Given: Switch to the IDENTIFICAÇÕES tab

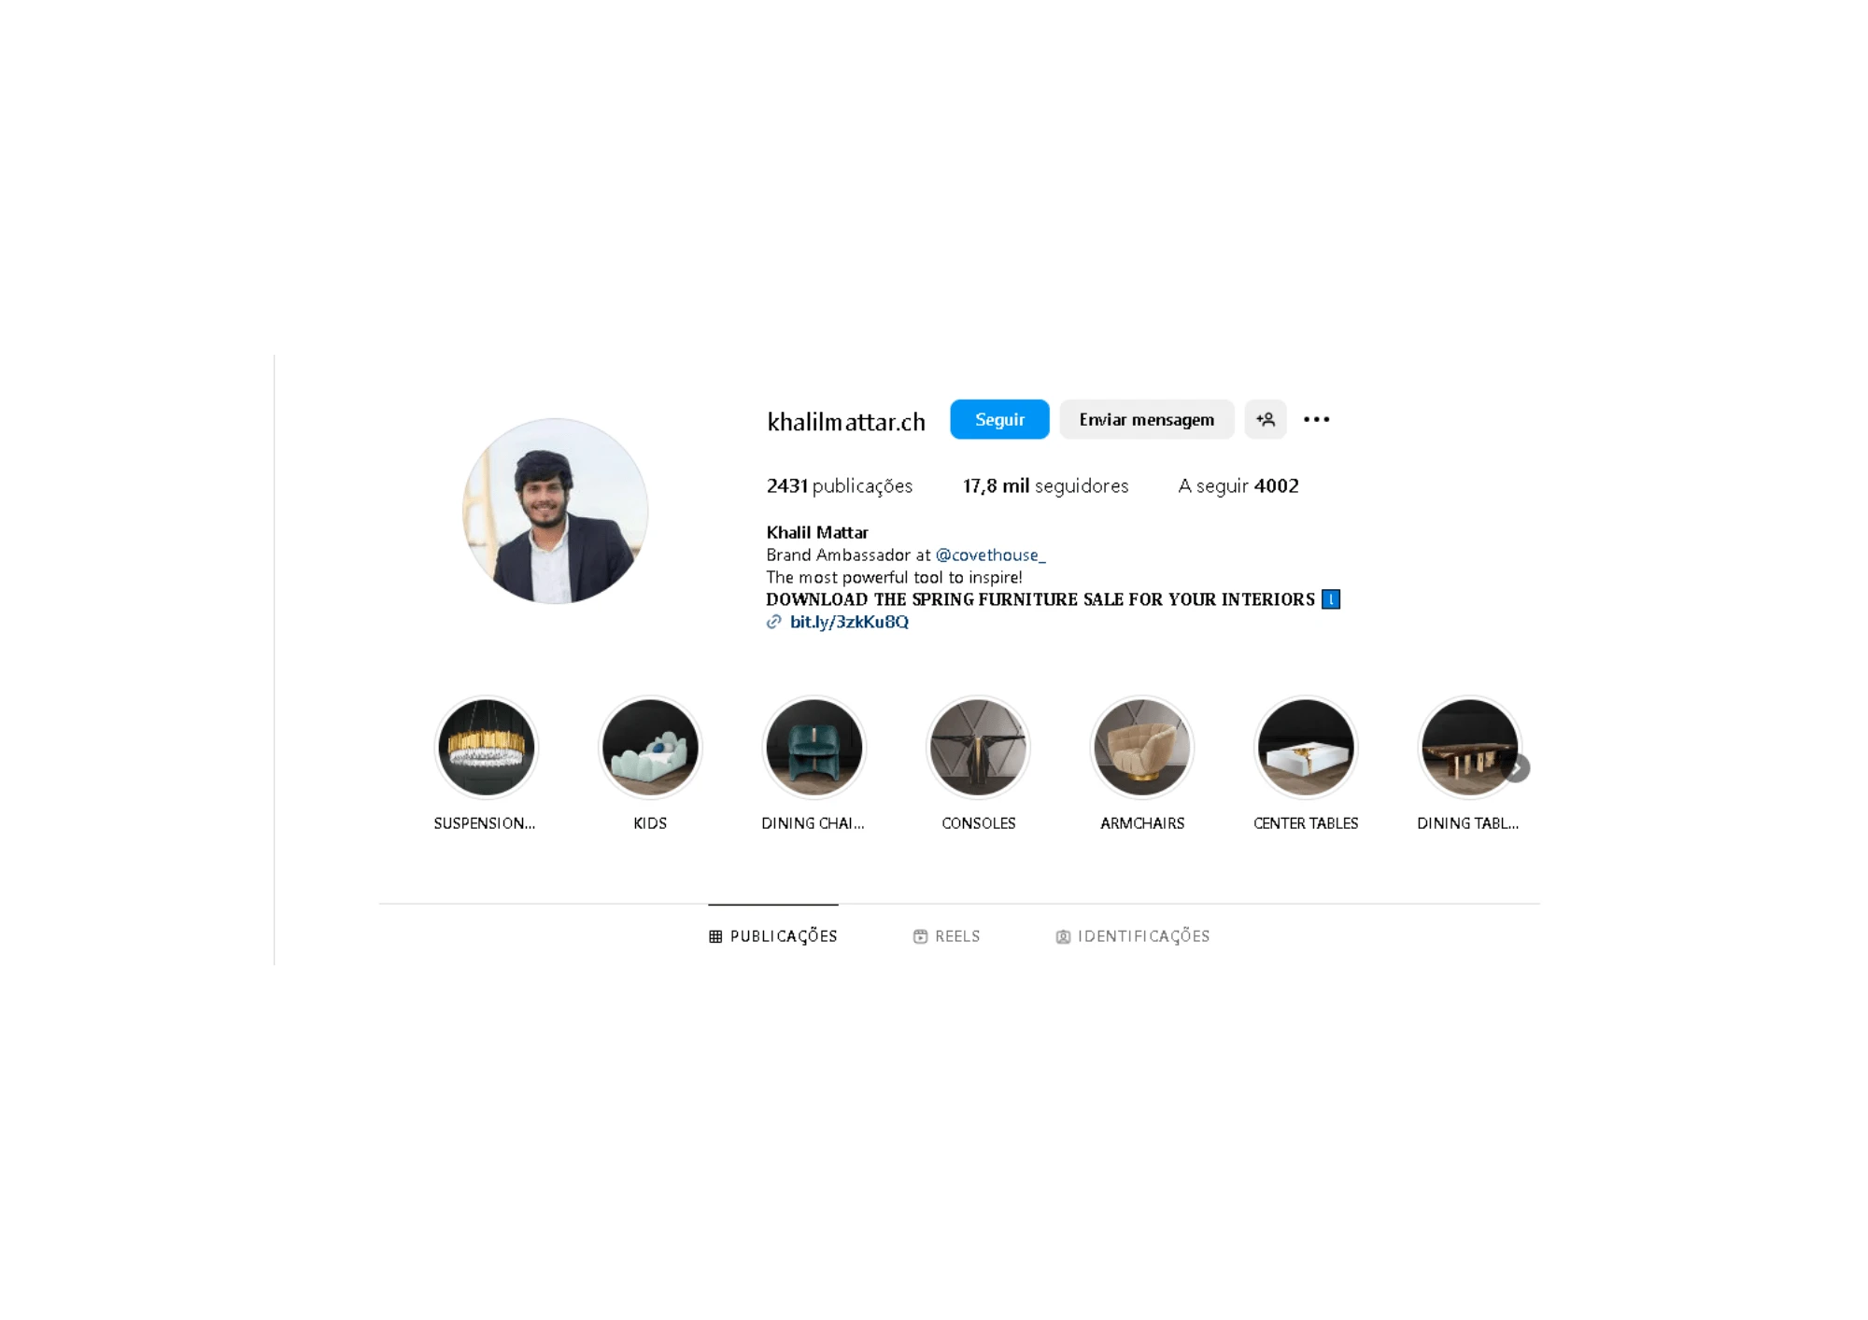Looking at the screenshot, I should coord(1132,935).
